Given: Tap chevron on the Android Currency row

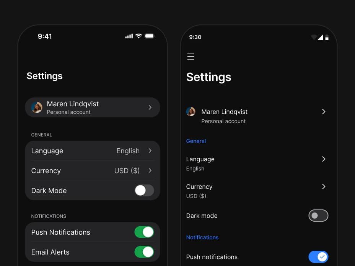Looking at the screenshot, I should click(x=324, y=187).
